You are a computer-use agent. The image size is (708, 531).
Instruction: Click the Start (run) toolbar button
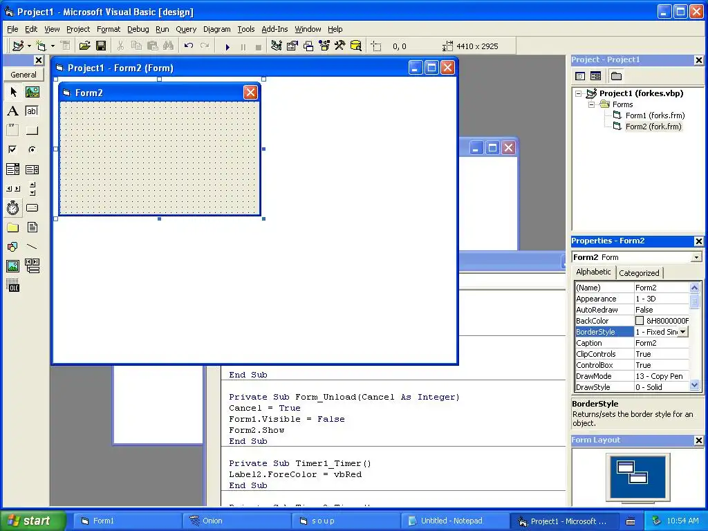[227, 46]
